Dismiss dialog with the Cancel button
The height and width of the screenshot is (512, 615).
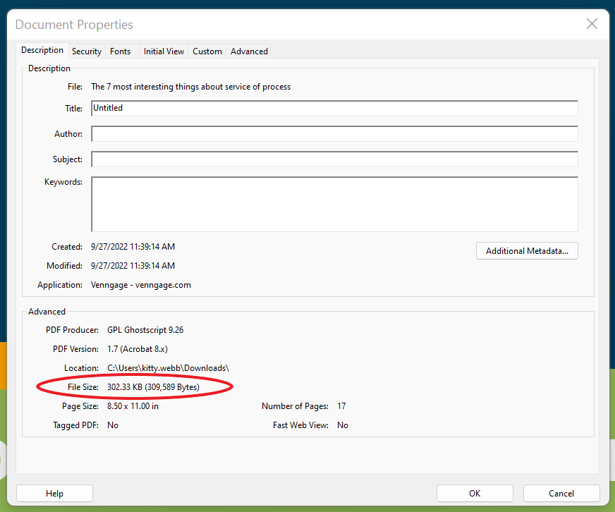[561, 494]
